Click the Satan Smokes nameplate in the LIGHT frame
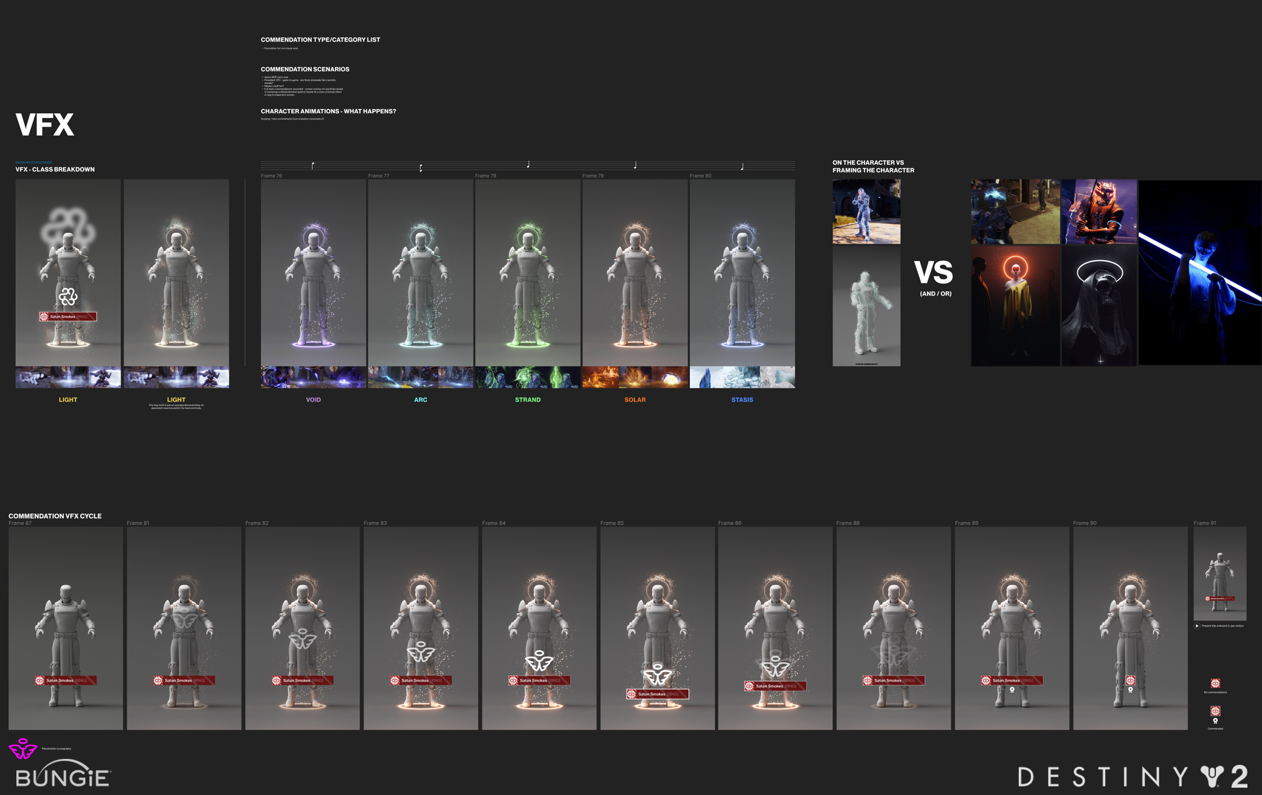Screen dimensions: 1262x795 (68, 317)
